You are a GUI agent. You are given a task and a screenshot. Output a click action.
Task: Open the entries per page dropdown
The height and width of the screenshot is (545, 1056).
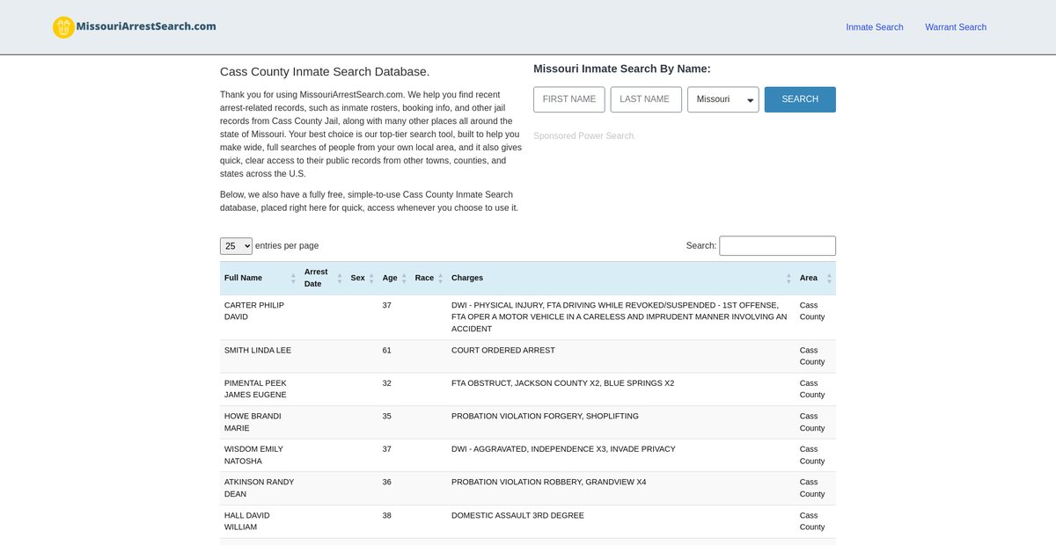click(236, 246)
